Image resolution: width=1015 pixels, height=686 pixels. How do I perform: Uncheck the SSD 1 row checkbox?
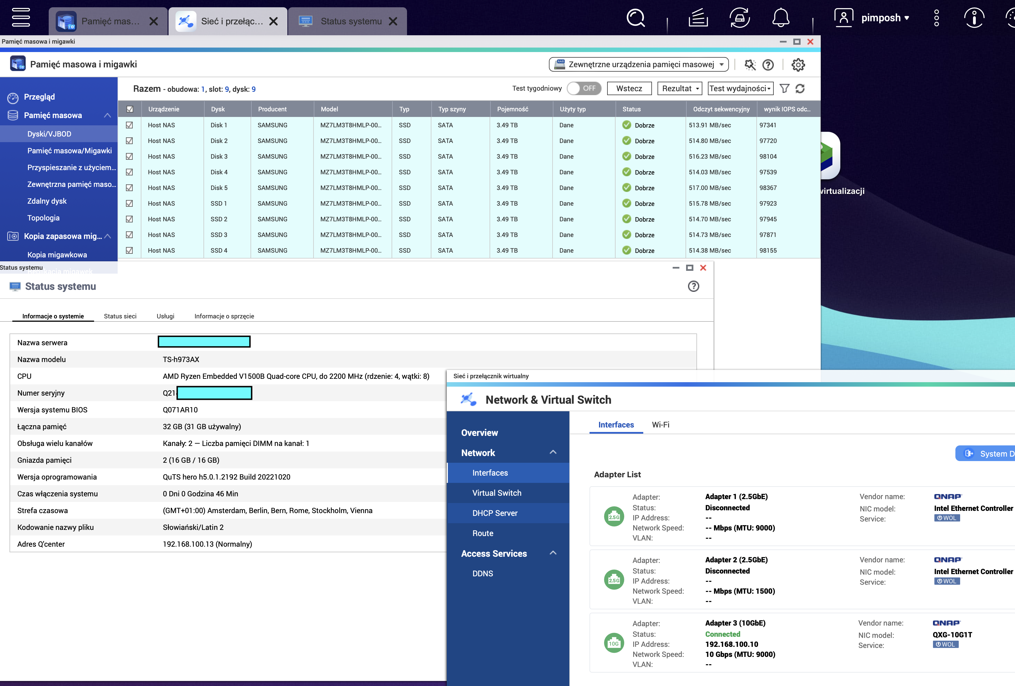(129, 203)
